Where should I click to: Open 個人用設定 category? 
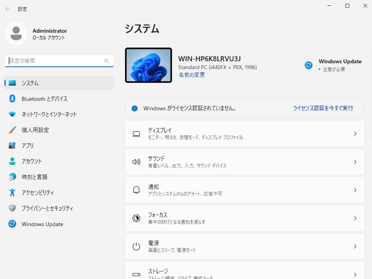click(59, 130)
